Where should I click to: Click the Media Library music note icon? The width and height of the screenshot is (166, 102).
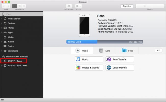pyautogui.click(x=5, y=19)
